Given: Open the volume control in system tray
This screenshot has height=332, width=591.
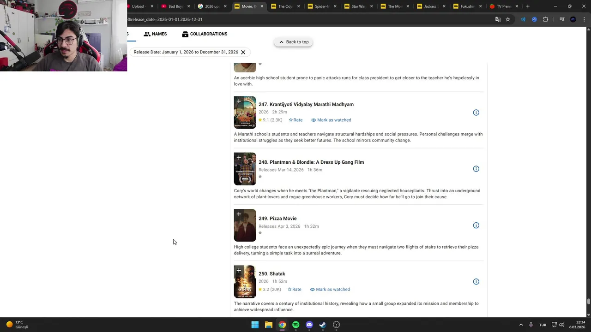Looking at the screenshot, I should coord(562,325).
